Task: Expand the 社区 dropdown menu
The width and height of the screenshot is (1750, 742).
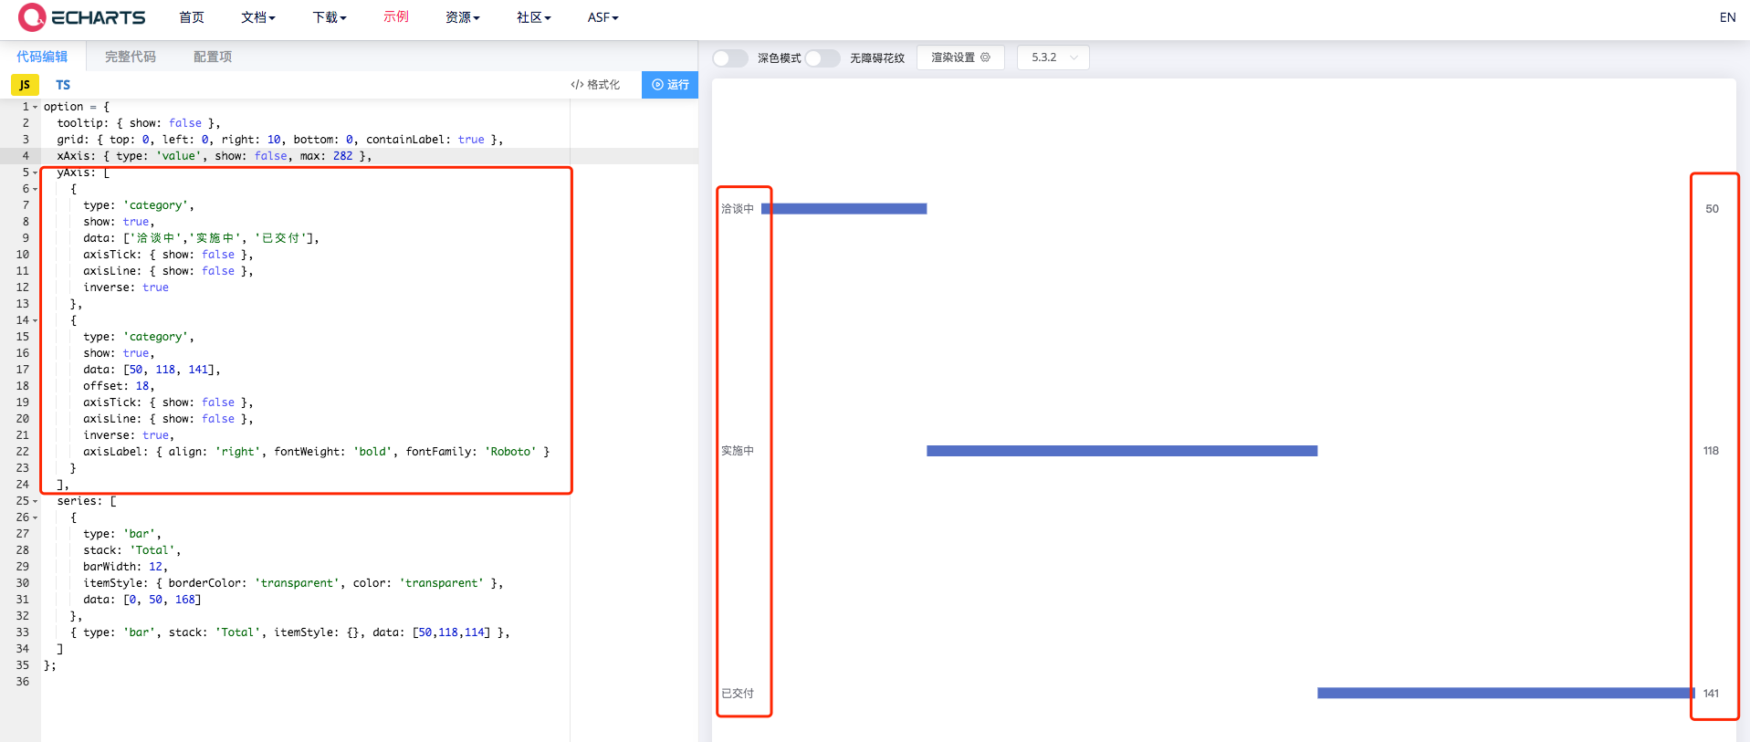Action: (x=534, y=17)
